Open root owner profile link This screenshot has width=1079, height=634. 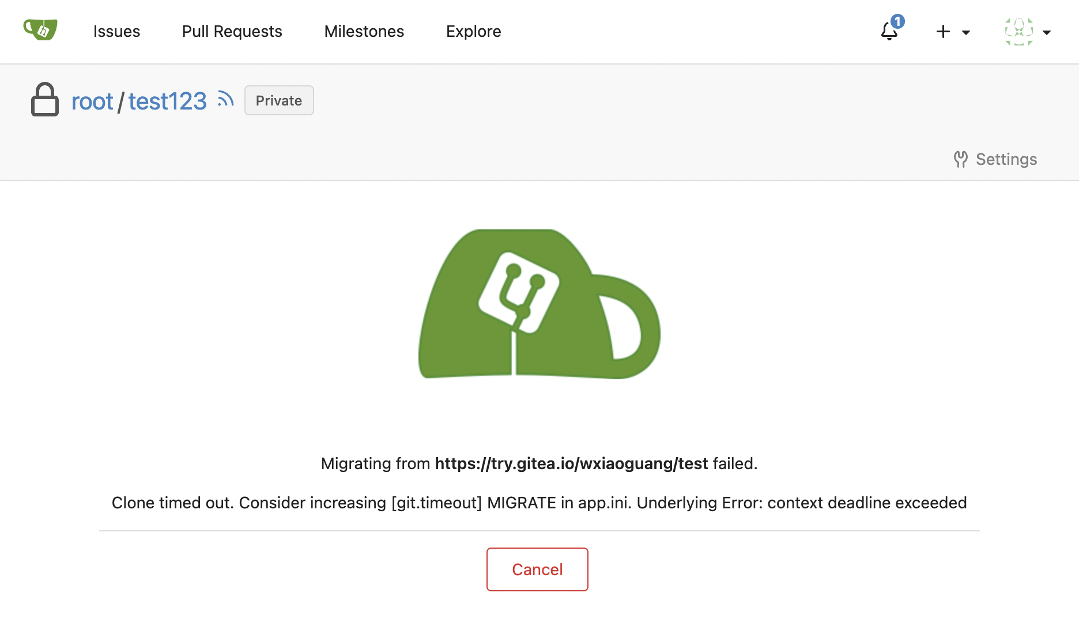(x=92, y=101)
